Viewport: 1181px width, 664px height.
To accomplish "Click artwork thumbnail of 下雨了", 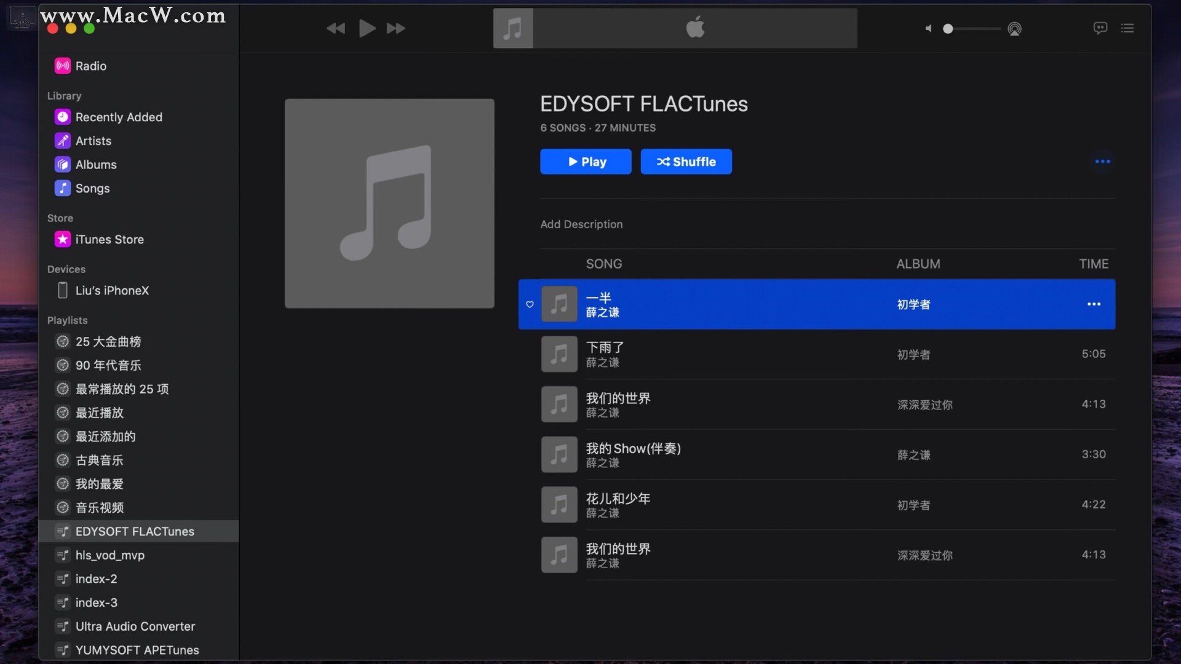I will tap(559, 354).
